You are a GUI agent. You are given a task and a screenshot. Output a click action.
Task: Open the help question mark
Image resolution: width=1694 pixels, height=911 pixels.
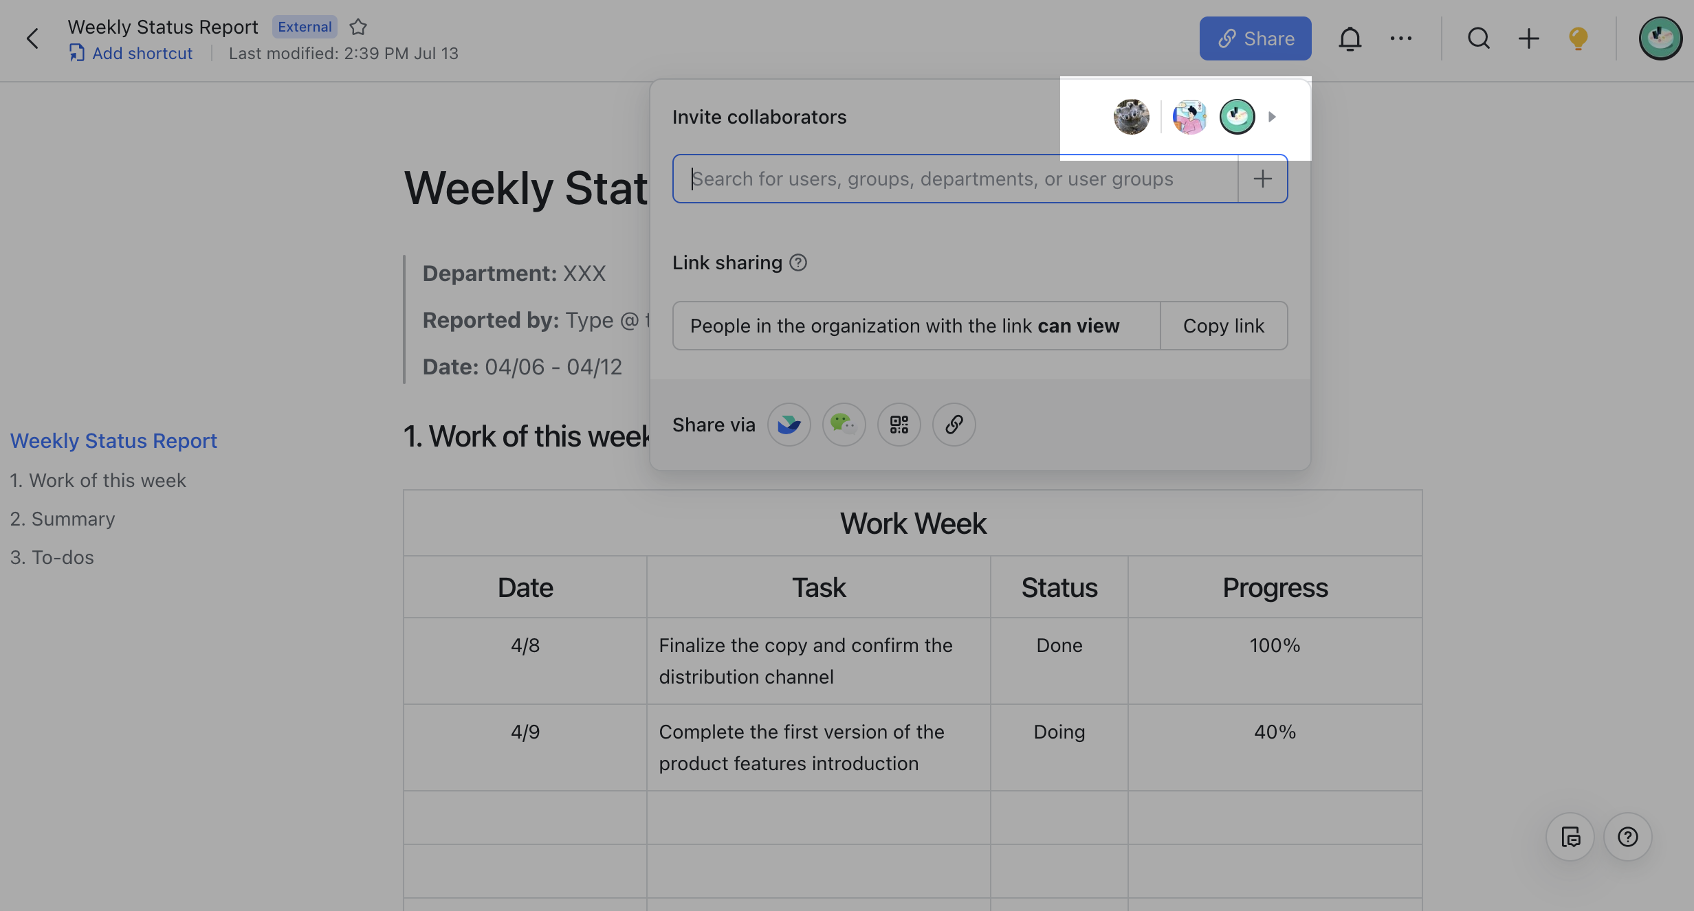click(1627, 837)
